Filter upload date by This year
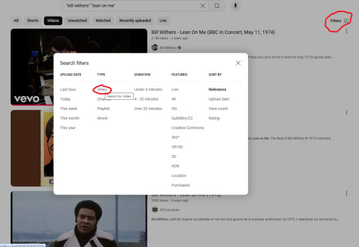 pos(68,128)
